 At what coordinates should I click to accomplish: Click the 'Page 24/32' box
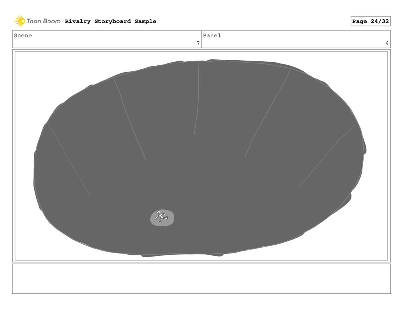coord(370,21)
